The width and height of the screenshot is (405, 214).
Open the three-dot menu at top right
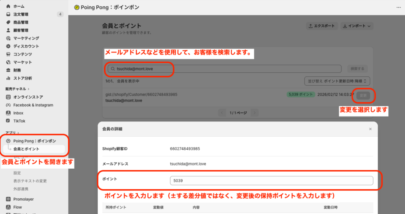click(x=398, y=7)
